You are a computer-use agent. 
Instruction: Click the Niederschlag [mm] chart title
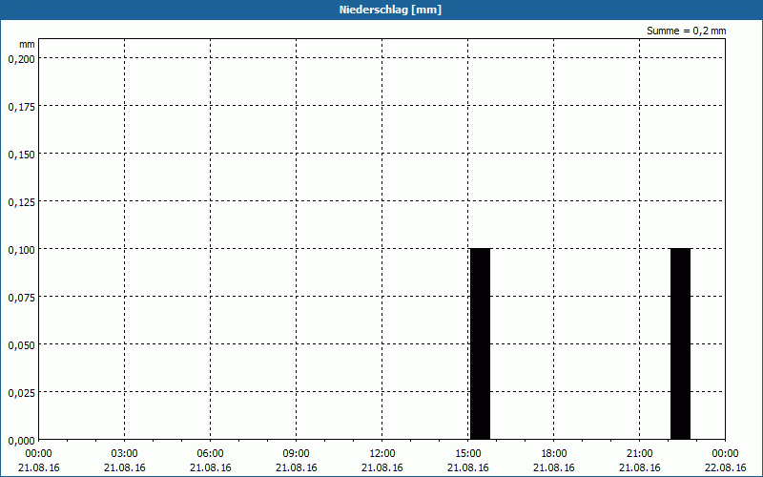381,10
